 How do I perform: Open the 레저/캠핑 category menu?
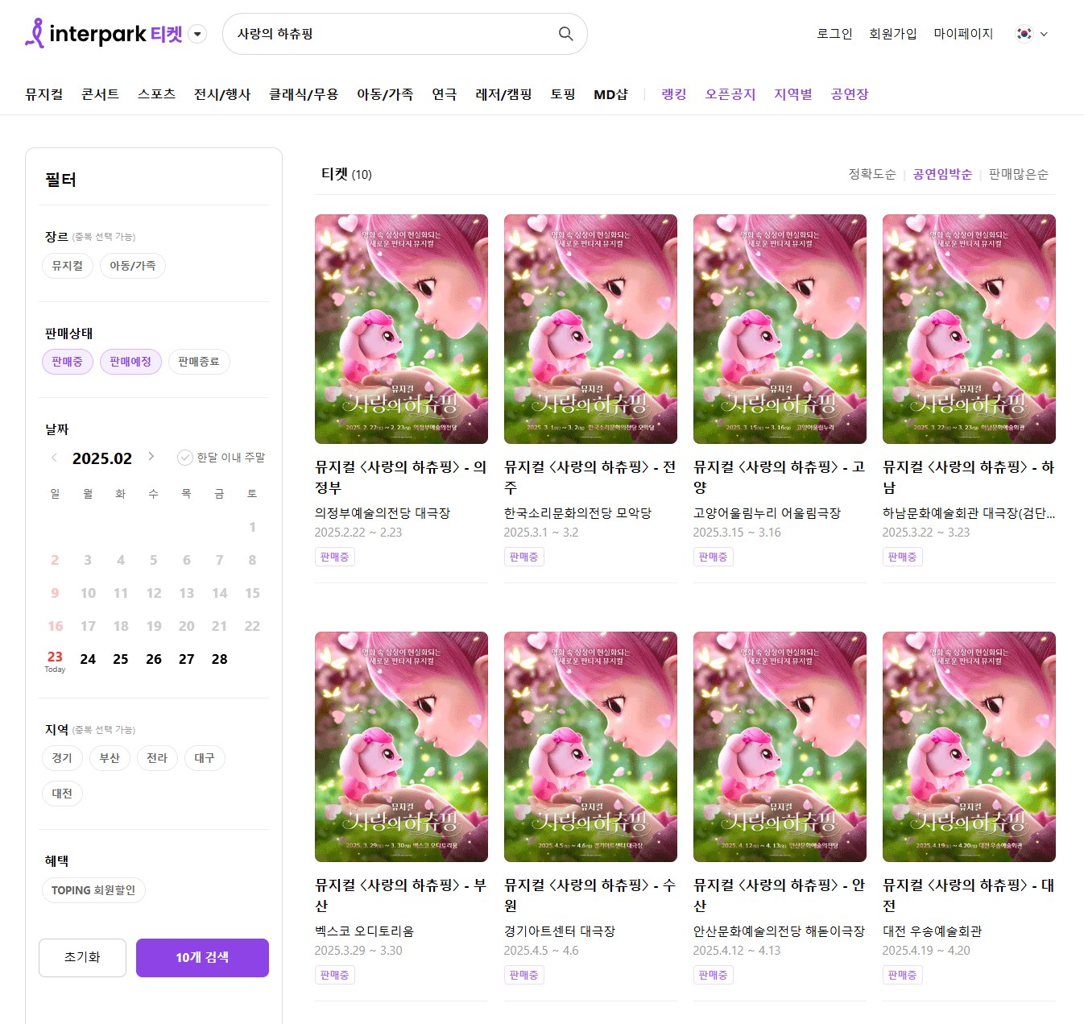[x=504, y=94]
